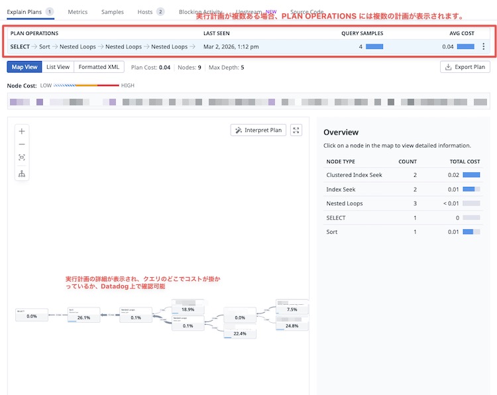Select the 0.0% node above the 22.4% node
This screenshot has height=395, width=497.
pyautogui.click(x=240, y=315)
